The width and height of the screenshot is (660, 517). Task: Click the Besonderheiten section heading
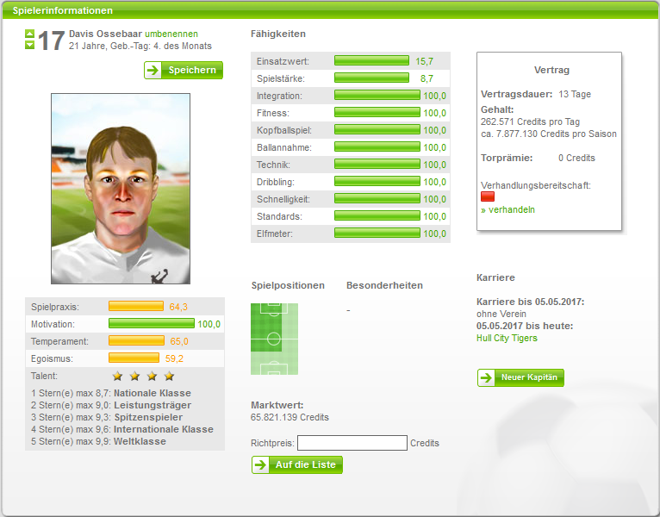[x=385, y=285]
